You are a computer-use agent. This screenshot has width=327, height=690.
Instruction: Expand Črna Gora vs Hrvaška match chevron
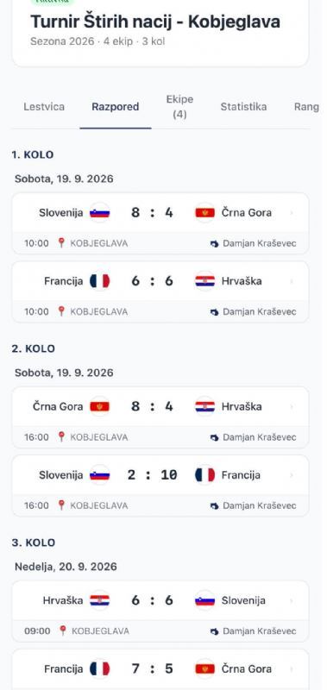pos(292,406)
